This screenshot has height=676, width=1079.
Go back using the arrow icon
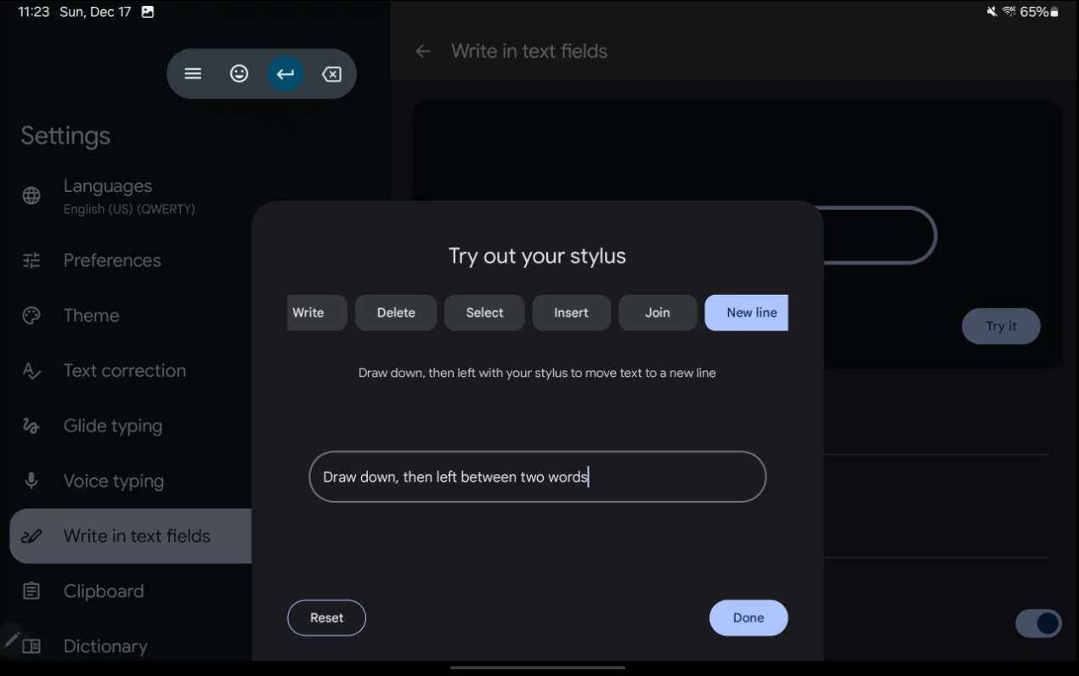tap(422, 52)
